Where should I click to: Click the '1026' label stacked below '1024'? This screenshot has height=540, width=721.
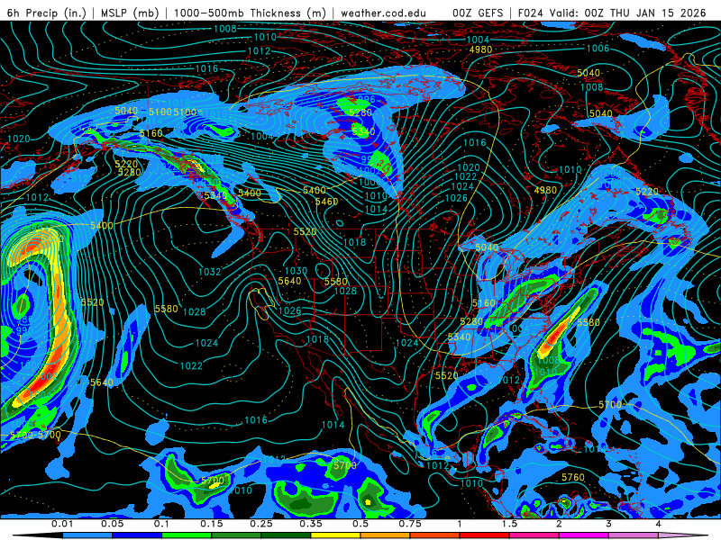tap(456, 198)
